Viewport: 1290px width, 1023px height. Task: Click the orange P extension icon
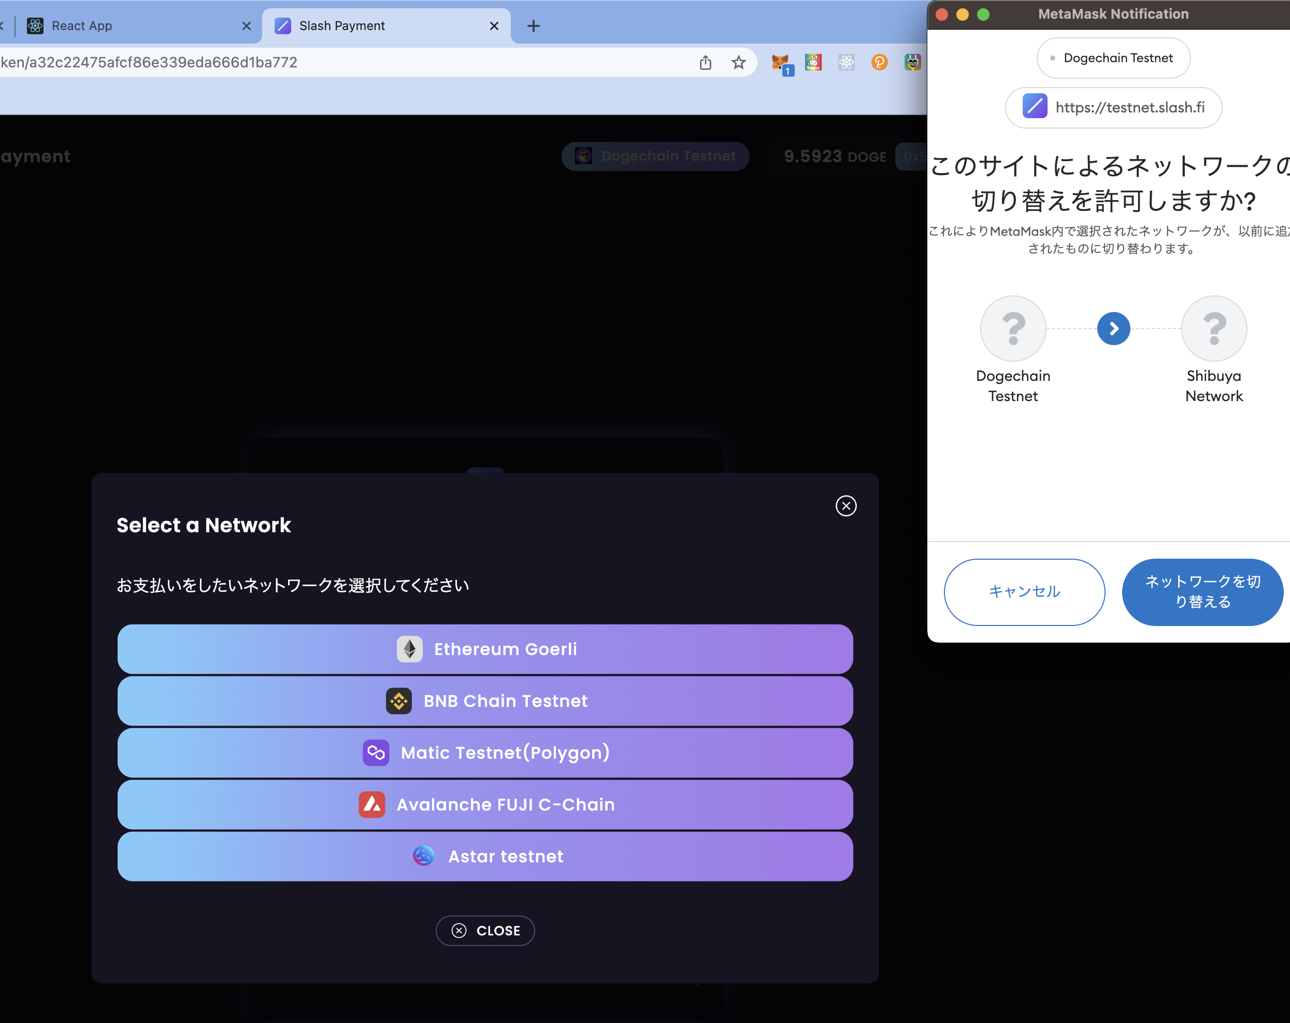coord(879,62)
